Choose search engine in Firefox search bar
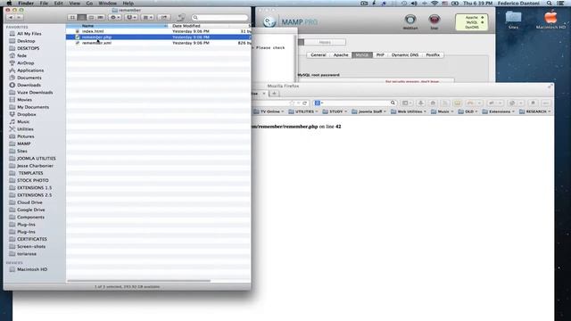 (x=319, y=103)
